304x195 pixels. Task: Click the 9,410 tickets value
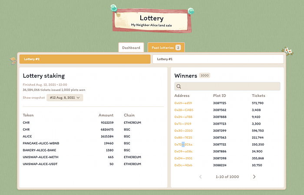coord(256,117)
